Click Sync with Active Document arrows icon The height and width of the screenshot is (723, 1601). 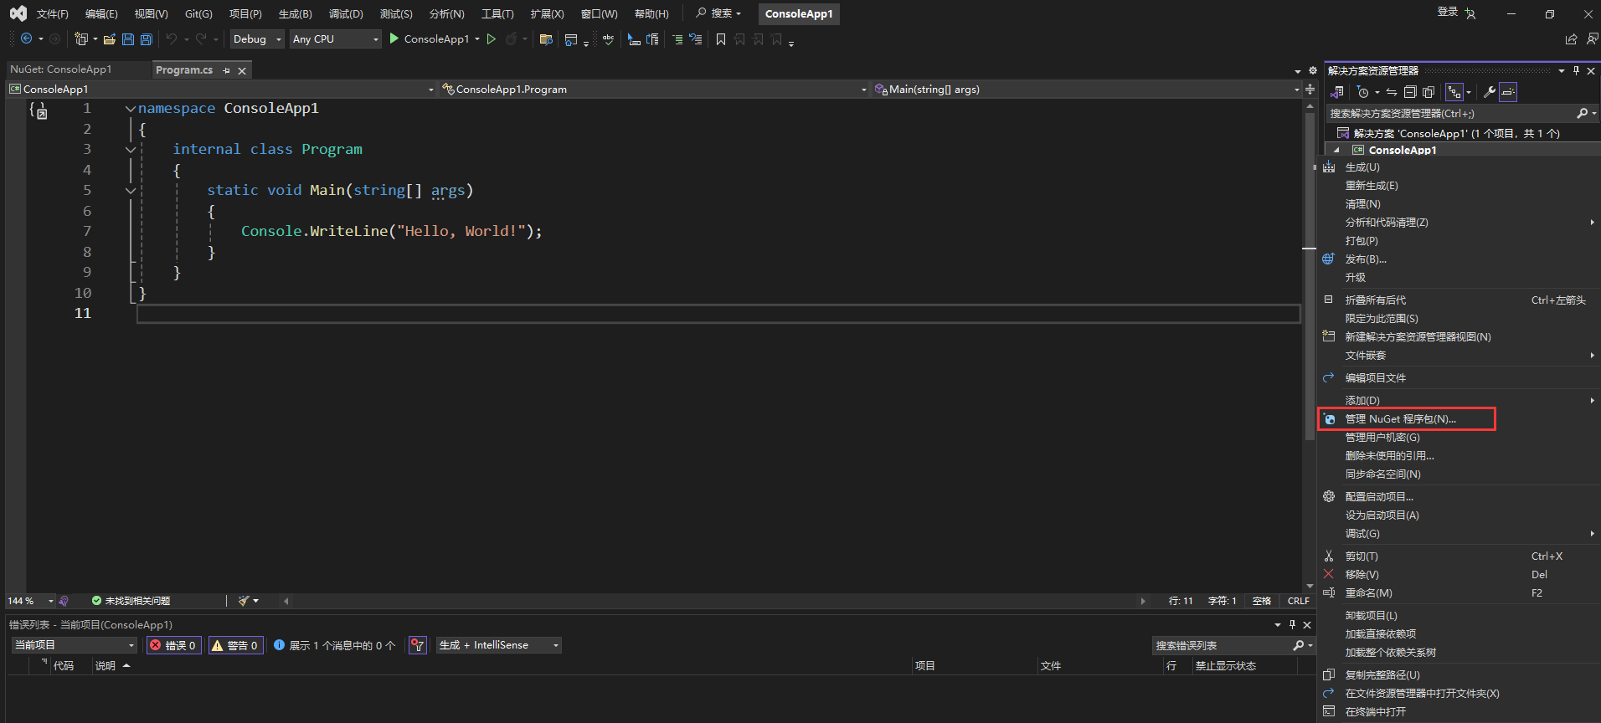tap(1391, 92)
